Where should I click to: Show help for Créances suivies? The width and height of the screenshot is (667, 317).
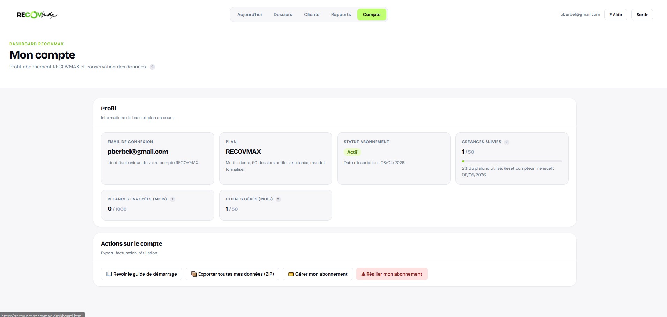click(x=506, y=142)
